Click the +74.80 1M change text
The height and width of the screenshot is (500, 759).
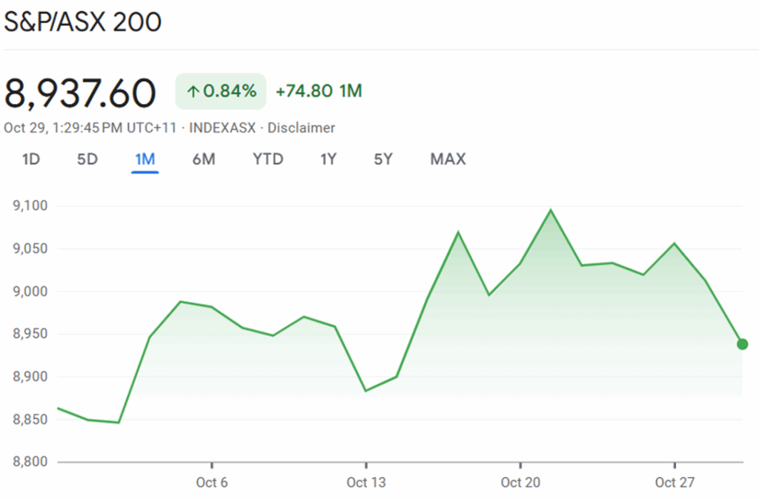(319, 91)
